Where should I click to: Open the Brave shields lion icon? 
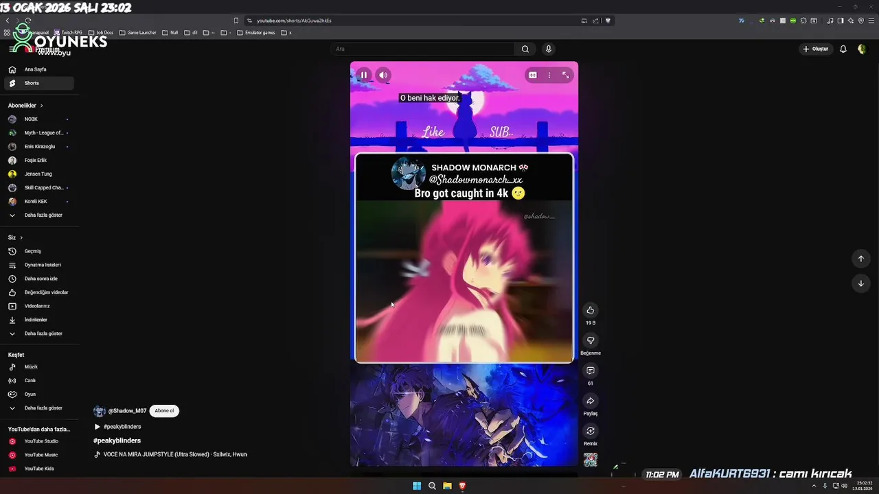click(608, 21)
